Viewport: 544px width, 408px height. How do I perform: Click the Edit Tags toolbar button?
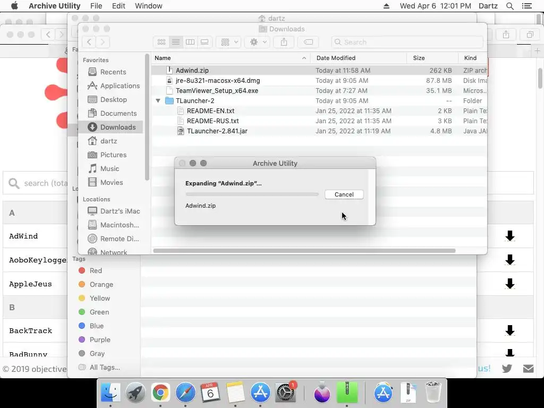(308, 42)
